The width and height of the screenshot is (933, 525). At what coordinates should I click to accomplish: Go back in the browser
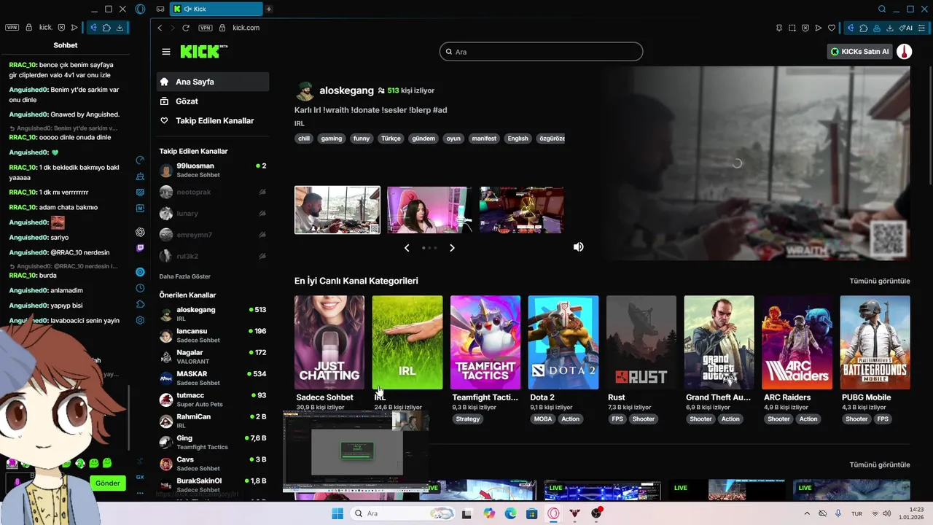pos(160,28)
